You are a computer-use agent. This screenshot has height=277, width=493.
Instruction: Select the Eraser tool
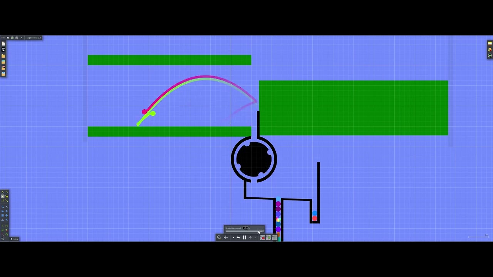click(x=7, y=207)
